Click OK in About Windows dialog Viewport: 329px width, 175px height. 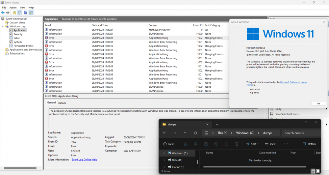[x=318, y=103]
